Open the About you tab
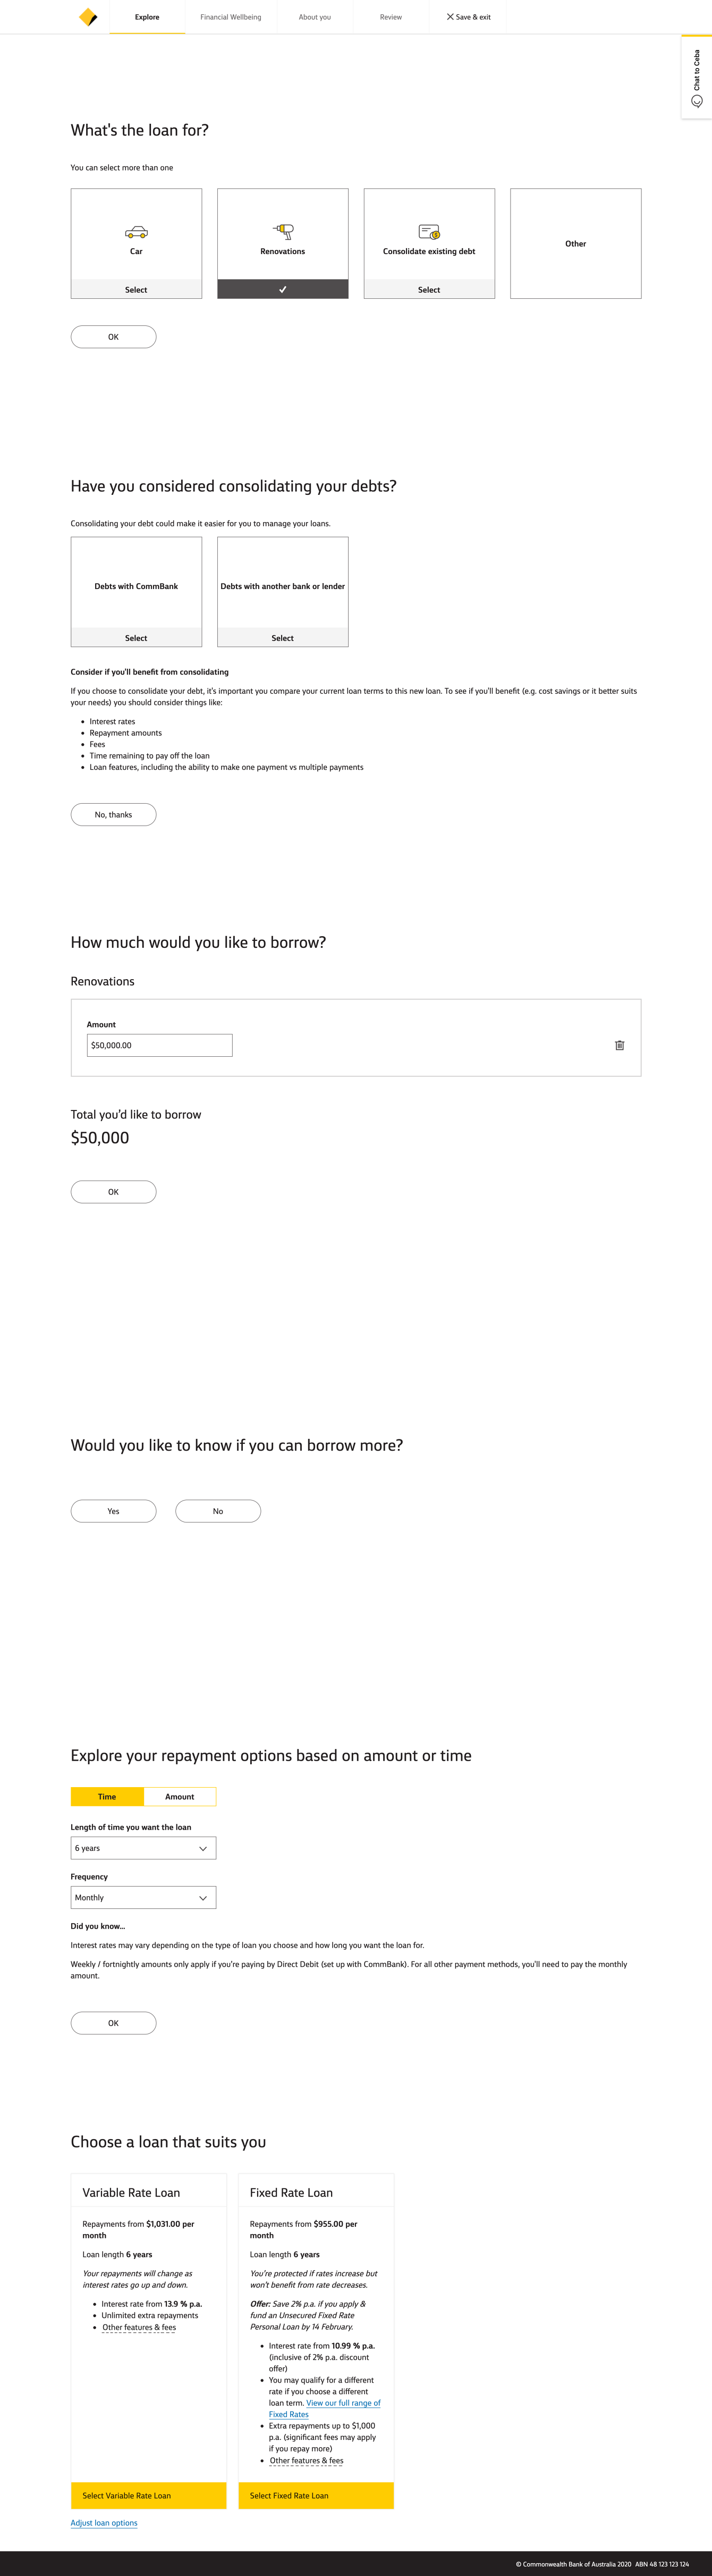 pyautogui.click(x=314, y=17)
